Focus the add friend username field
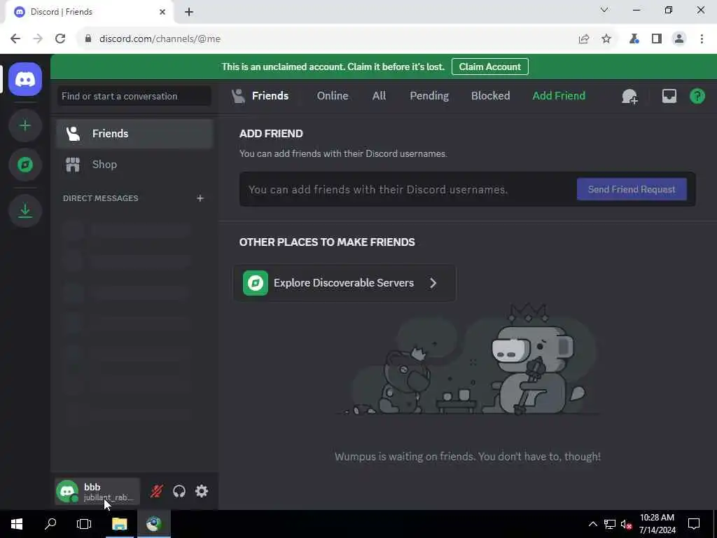 [x=407, y=189]
